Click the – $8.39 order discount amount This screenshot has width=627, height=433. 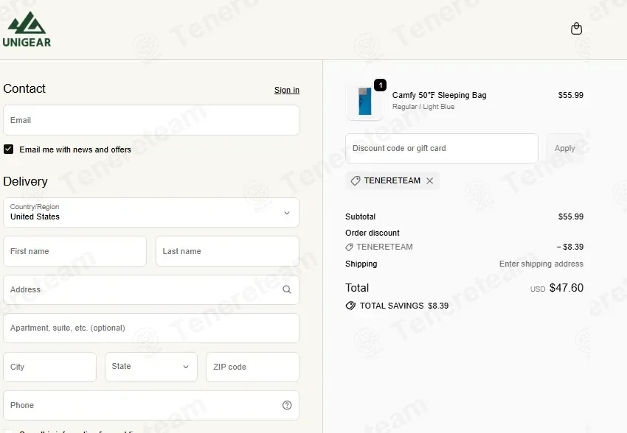pos(569,247)
